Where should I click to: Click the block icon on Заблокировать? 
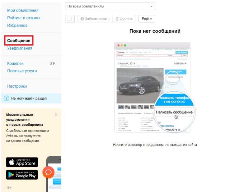click(x=82, y=19)
